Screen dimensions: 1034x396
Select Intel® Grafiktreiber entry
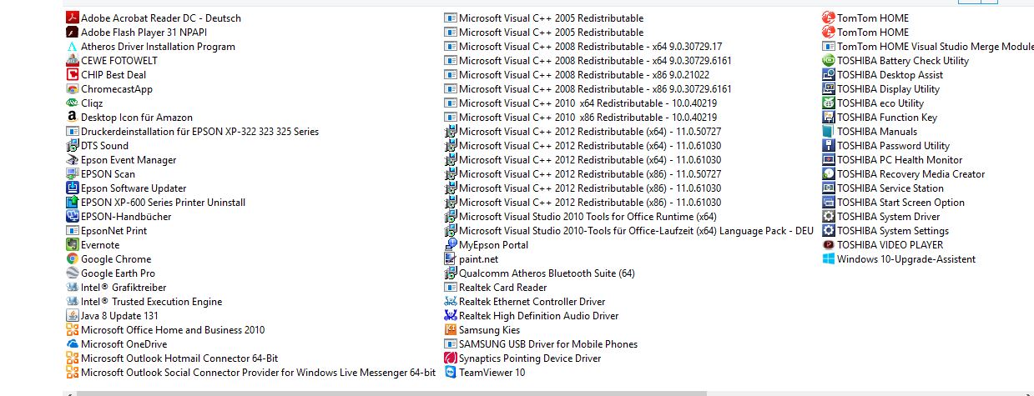[x=117, y=287]
